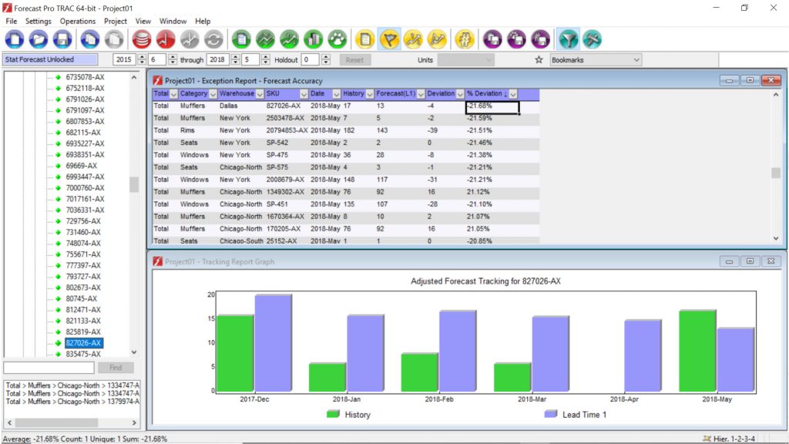Click the SKU cell SP-475 in the report

pos(277,154)
